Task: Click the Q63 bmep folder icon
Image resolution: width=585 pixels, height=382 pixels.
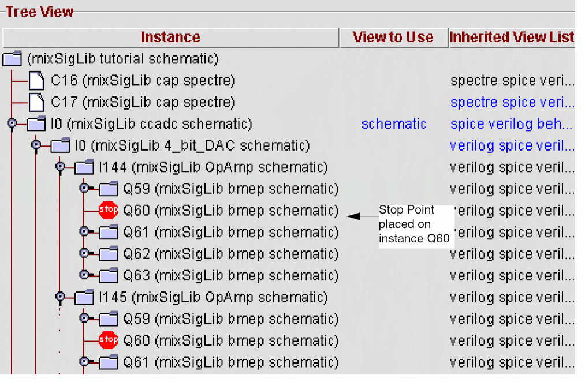Action: tap(108, 276)
